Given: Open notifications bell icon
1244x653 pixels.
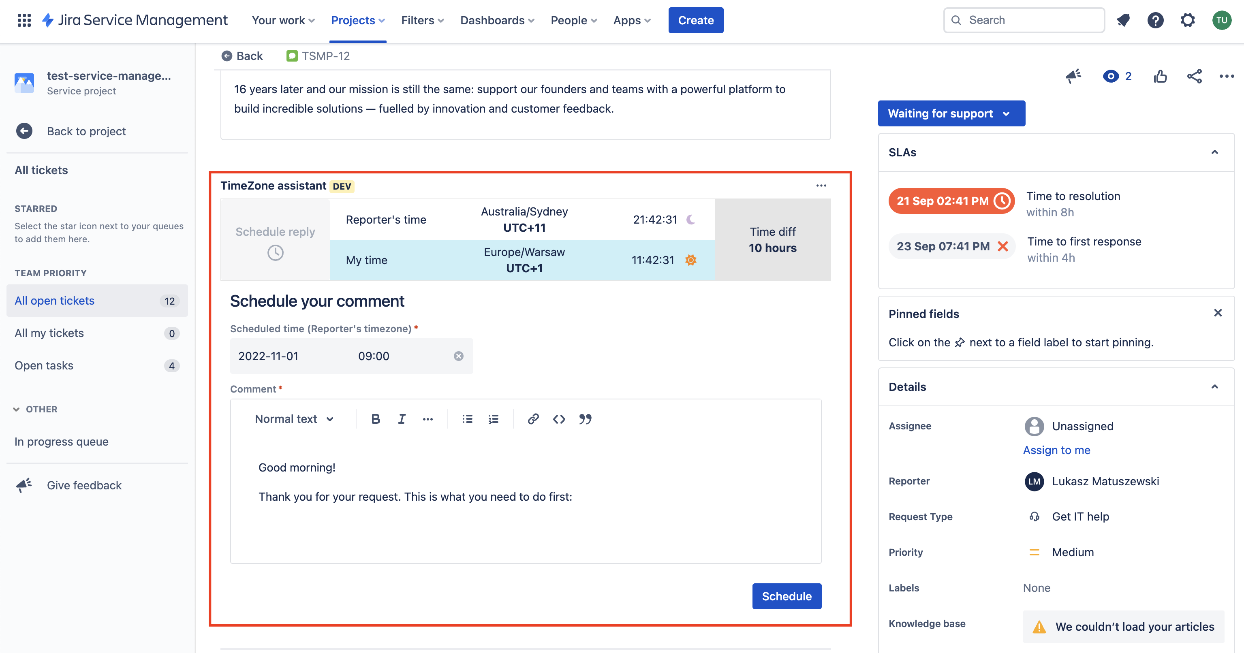Looking at the screenshot, I should (x=1123, y=20).
